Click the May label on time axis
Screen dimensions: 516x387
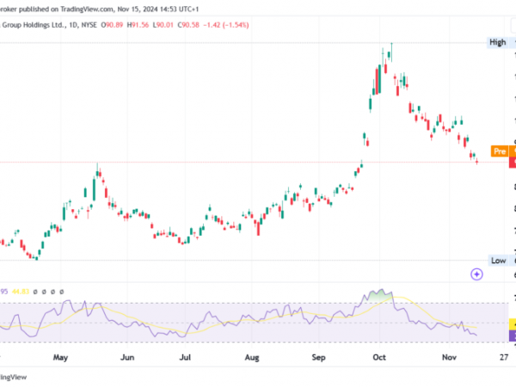click(x=59, y=355)
